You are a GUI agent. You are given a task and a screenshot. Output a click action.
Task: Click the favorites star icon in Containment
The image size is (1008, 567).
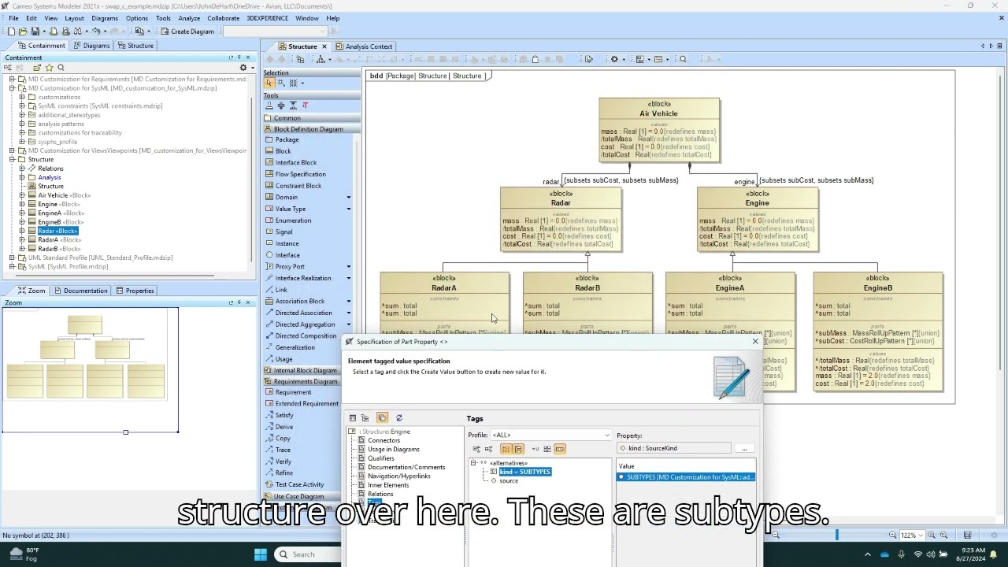(x=49, y=68)
